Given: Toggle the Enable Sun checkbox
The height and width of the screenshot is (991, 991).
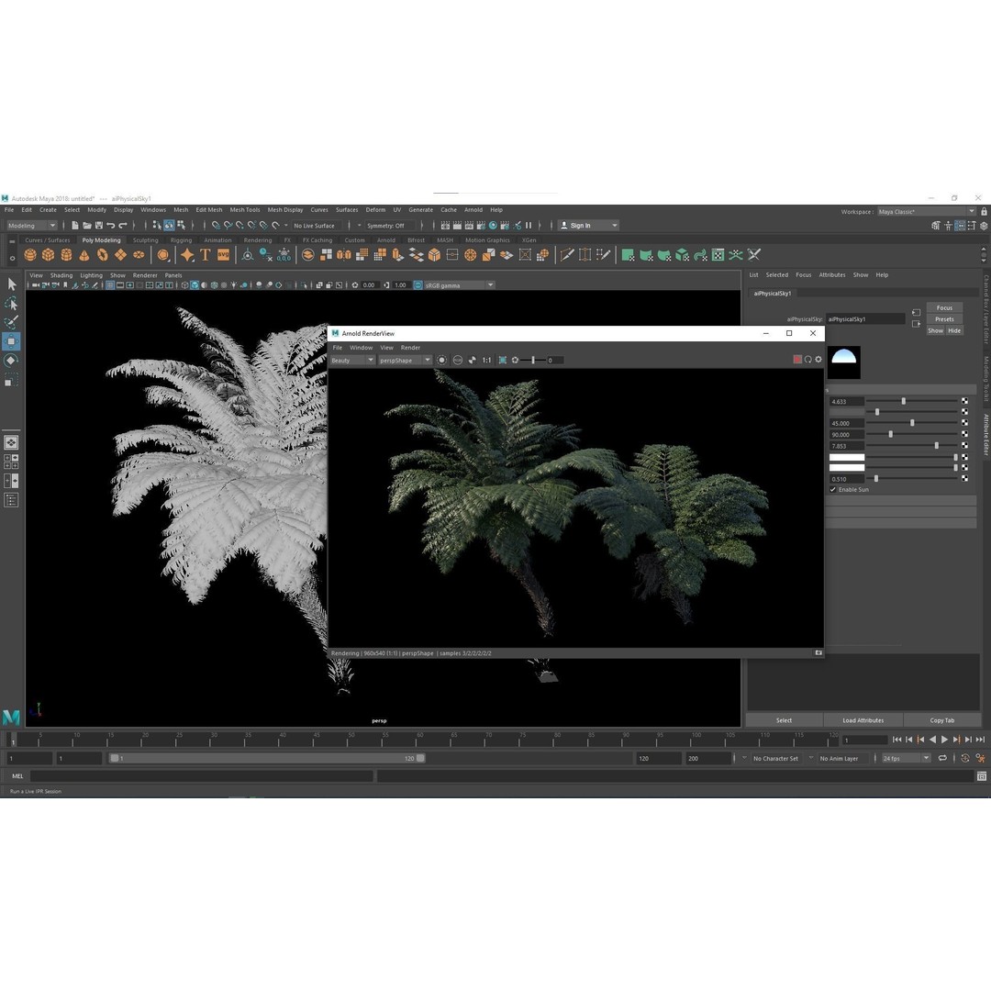Looking at the screenshot, I should [x=833, y=490].
